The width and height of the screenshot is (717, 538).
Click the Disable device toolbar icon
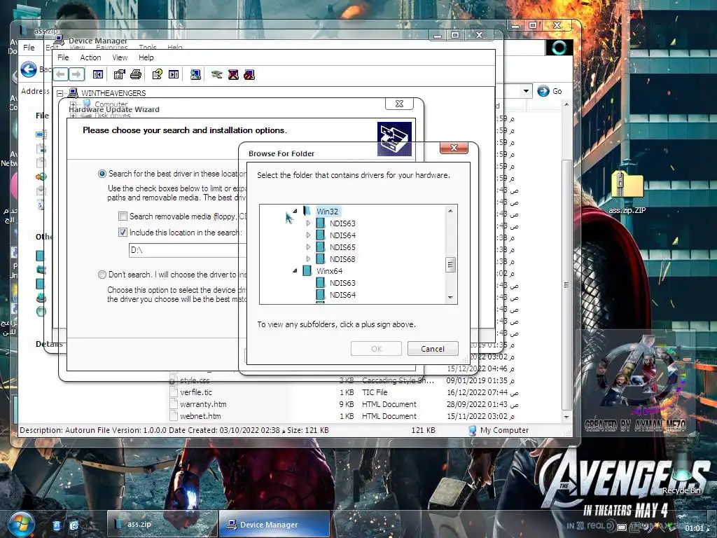pos(249,74)
